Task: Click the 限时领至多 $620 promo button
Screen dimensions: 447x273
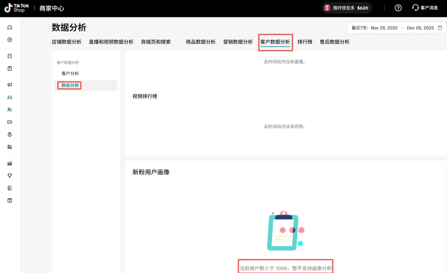Action: pyautogui.click(x=346, y=8)
